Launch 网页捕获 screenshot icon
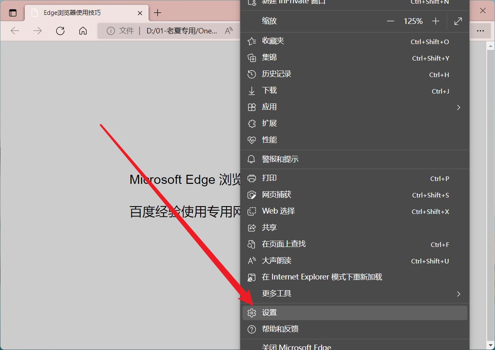Screen dimensions: 495x350 [252, 195]
